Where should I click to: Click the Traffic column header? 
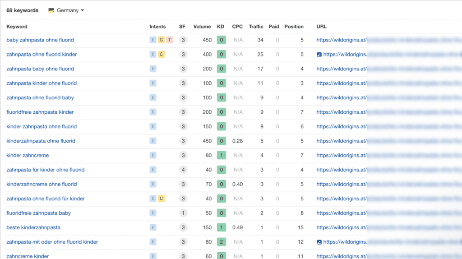(x=256, y=27)
